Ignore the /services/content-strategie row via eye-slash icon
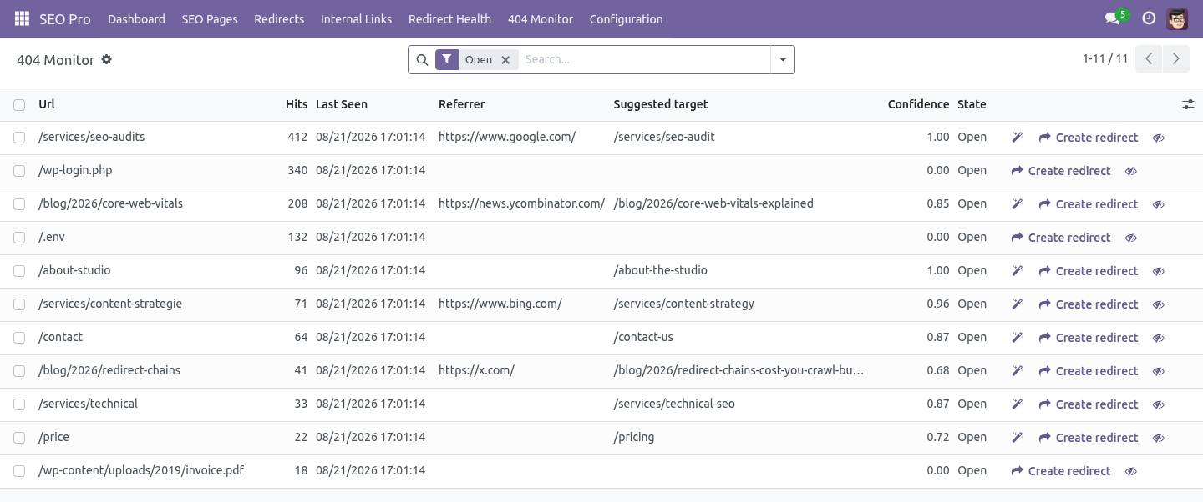 1159,304
